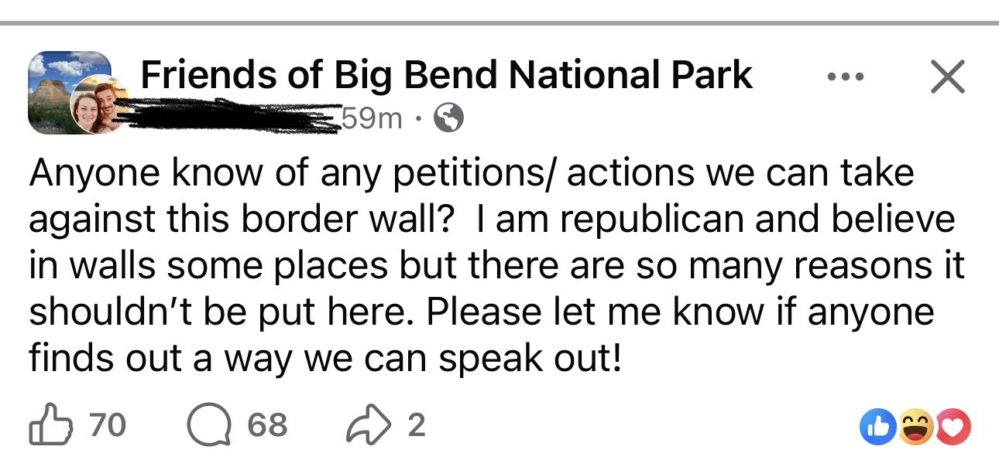Click the 59m post timestamp
This screenshot has width=999, height=460.
point(376,118)
